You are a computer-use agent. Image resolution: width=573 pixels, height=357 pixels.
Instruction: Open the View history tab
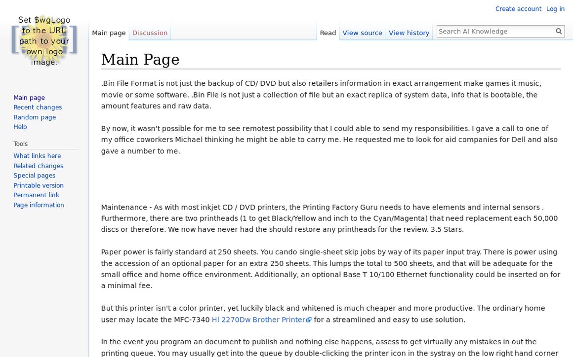tap(409, 33)
